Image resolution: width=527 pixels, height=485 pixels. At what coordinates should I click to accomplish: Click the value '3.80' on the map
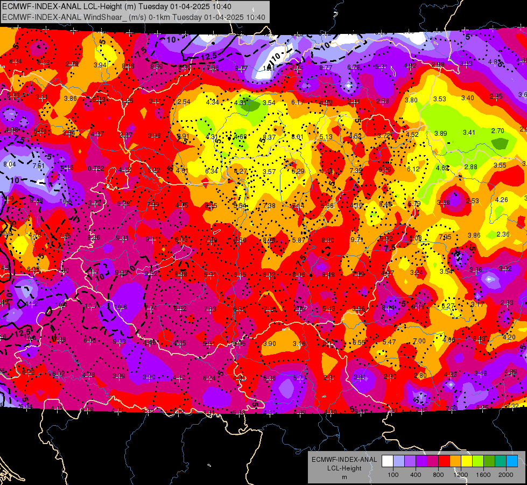click(411, 100)
